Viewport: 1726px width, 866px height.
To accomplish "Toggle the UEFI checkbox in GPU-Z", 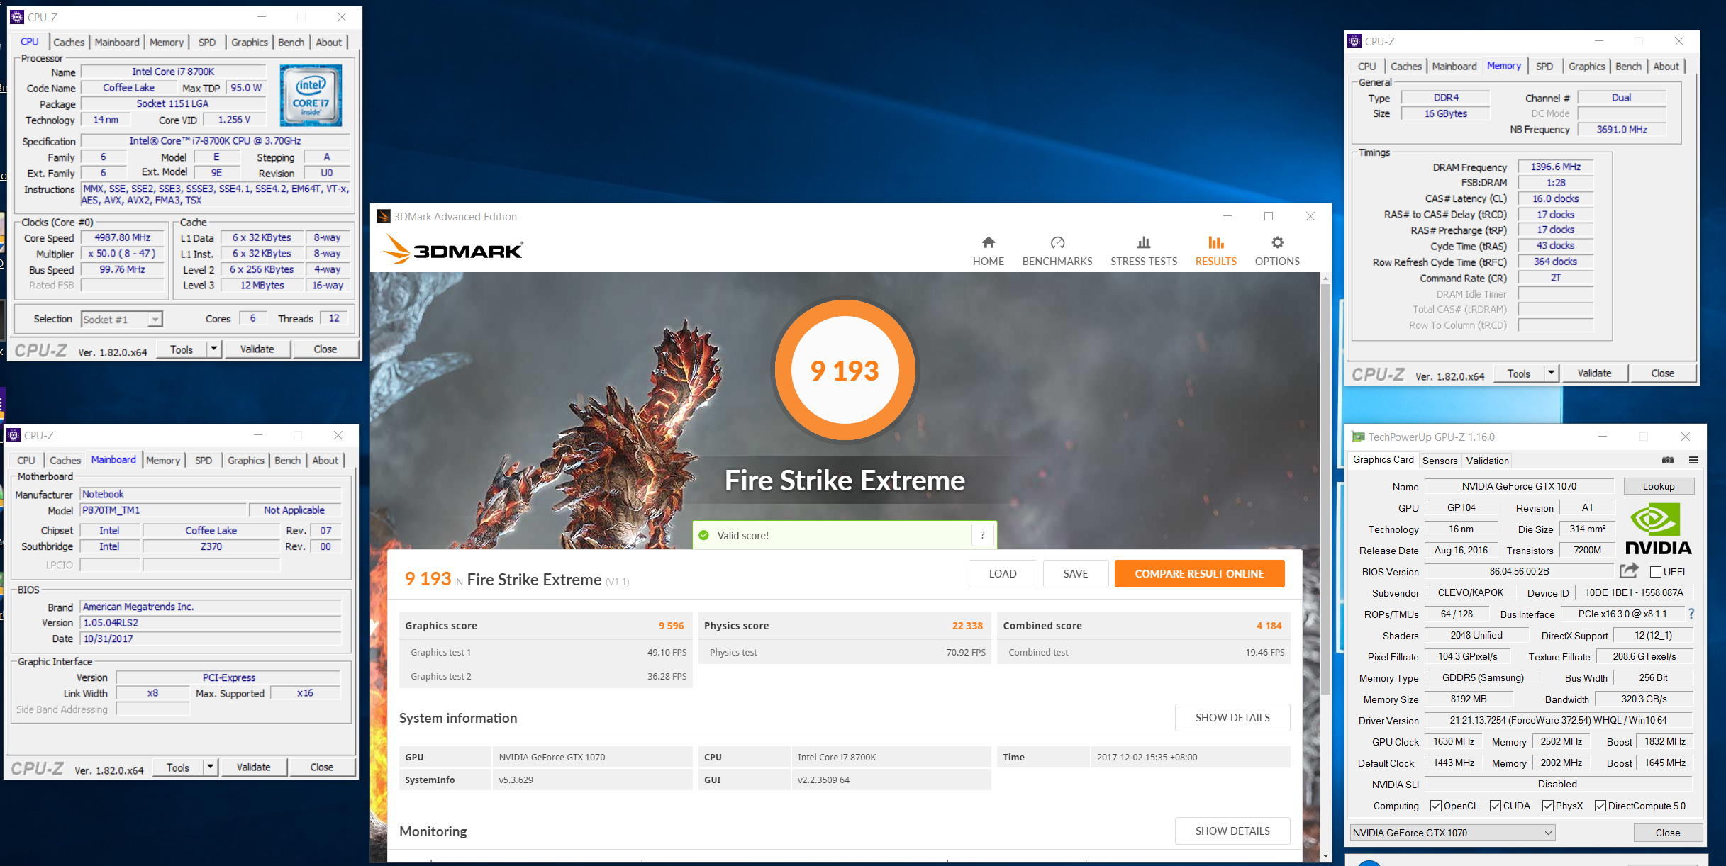I will 1656,572.
